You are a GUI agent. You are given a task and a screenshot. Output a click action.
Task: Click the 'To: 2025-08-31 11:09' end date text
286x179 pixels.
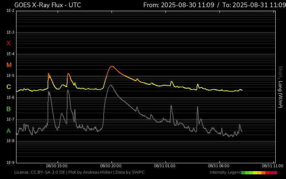click(254, 5)
